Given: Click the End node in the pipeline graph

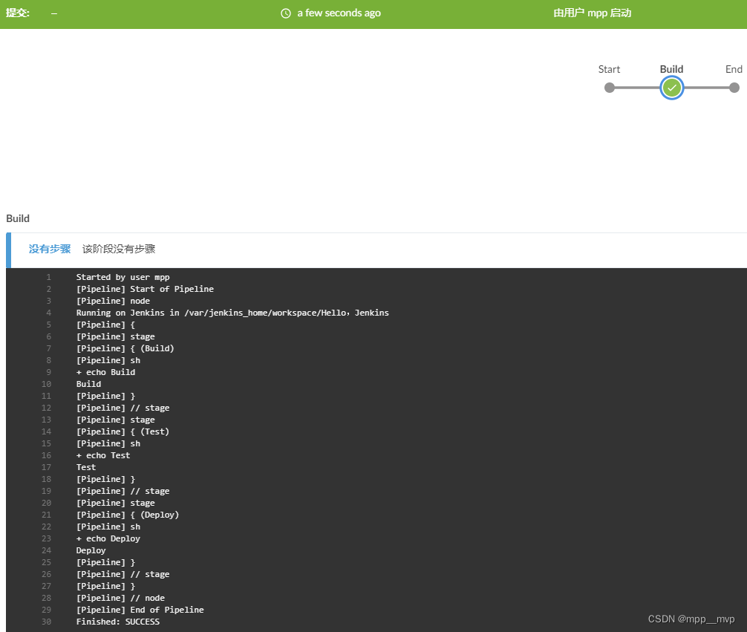Looking at the screenshot, I should [x=734, y=88].
